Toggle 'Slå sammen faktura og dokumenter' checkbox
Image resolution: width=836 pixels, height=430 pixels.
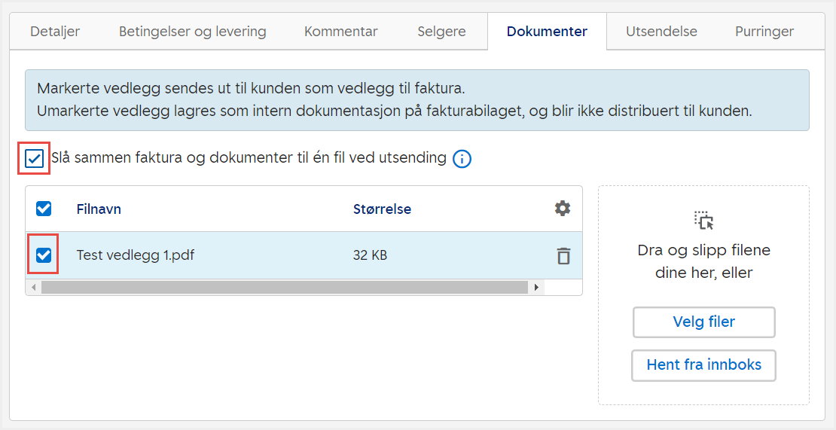[x=35, y=159]
